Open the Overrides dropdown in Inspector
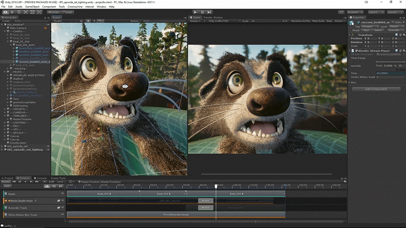This screenshot has width=406, height=228. coord(395,30)
